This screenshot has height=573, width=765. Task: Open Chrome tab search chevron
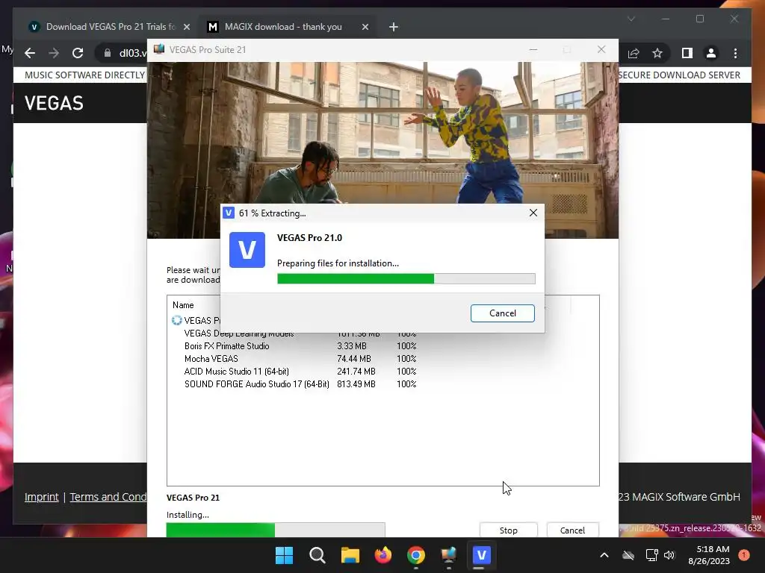click(x=631, y=19)
